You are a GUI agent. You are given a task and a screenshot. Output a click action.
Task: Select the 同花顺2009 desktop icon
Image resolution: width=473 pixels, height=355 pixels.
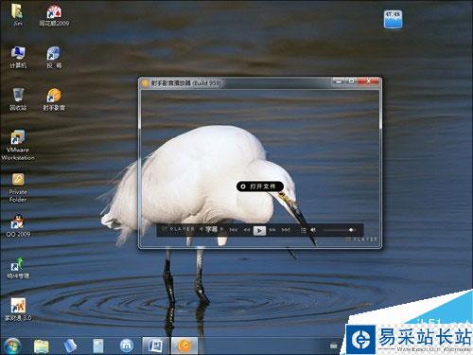point(54,14)
